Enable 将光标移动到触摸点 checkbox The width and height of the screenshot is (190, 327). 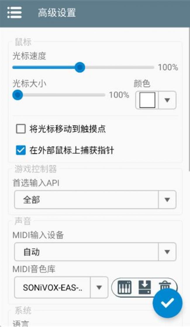pos(21,129)
